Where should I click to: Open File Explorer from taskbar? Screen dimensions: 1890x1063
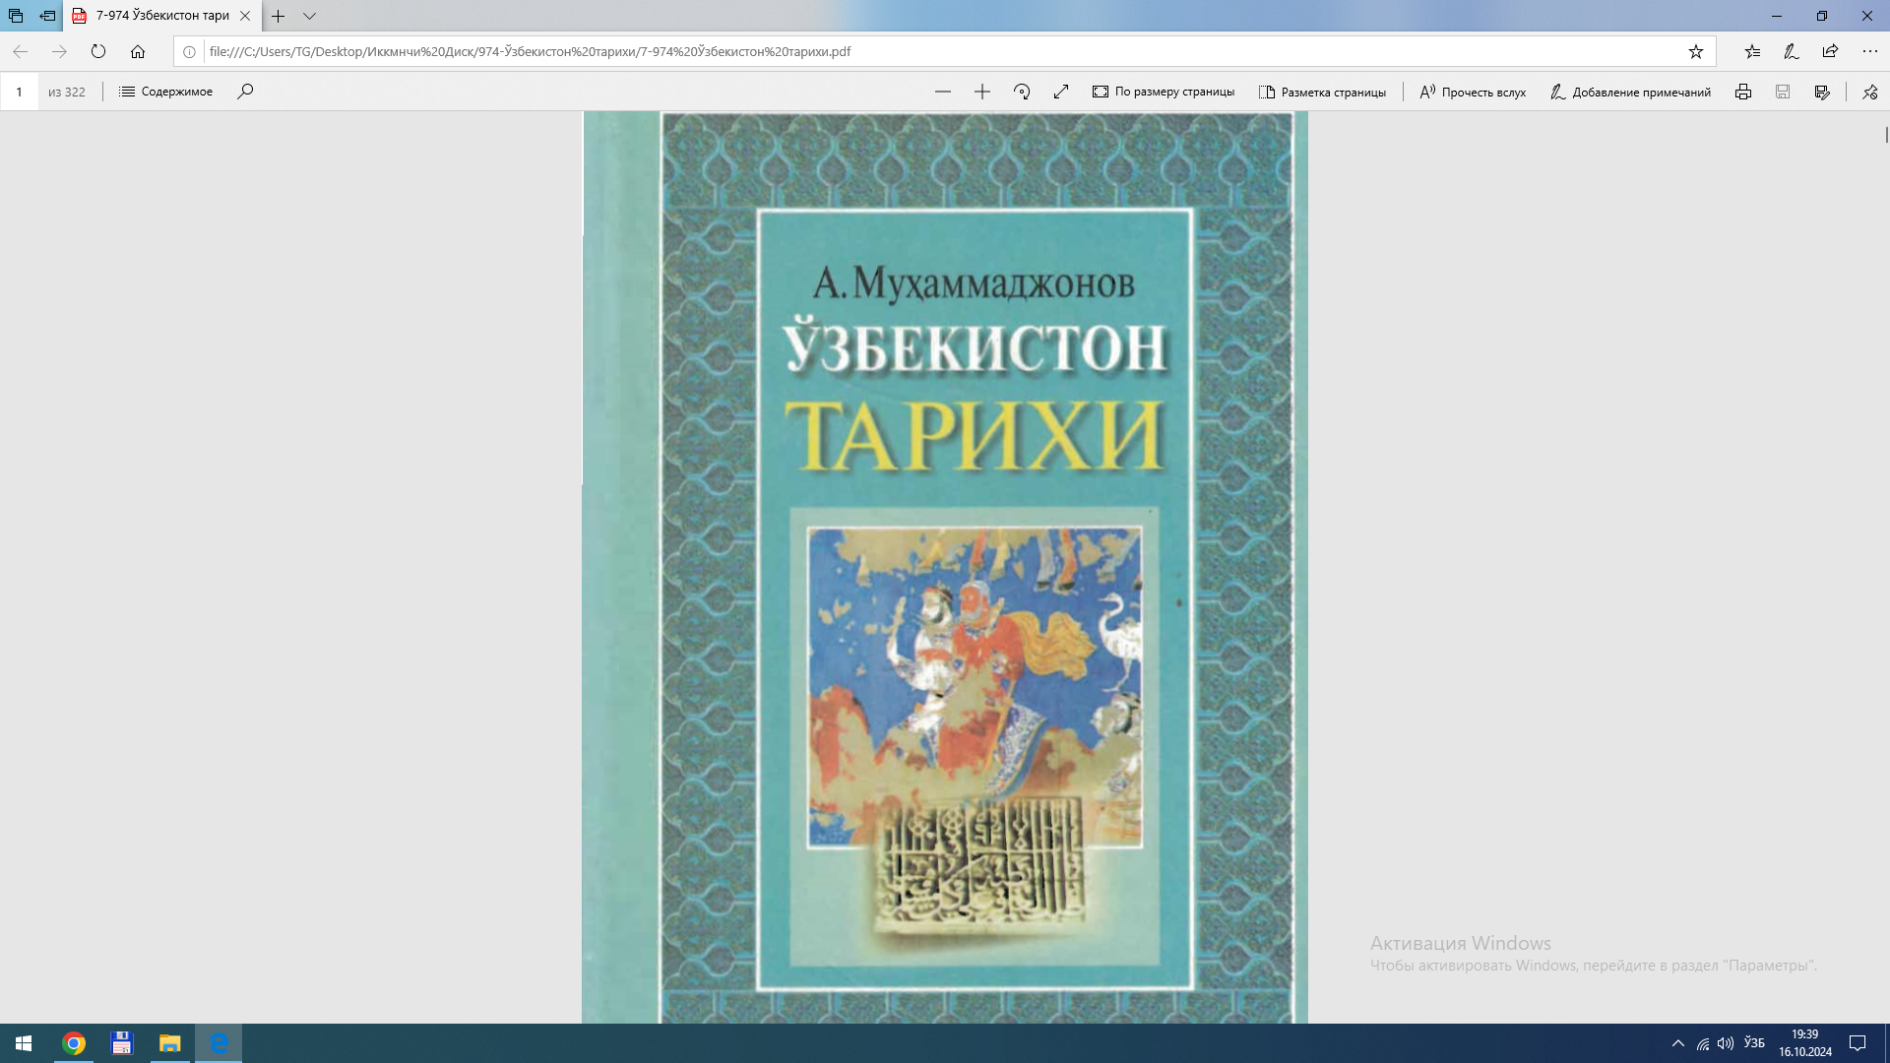click(170, 1043)
